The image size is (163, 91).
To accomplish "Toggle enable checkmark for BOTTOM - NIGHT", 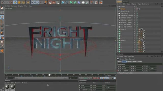I will (x=137, y=18).
